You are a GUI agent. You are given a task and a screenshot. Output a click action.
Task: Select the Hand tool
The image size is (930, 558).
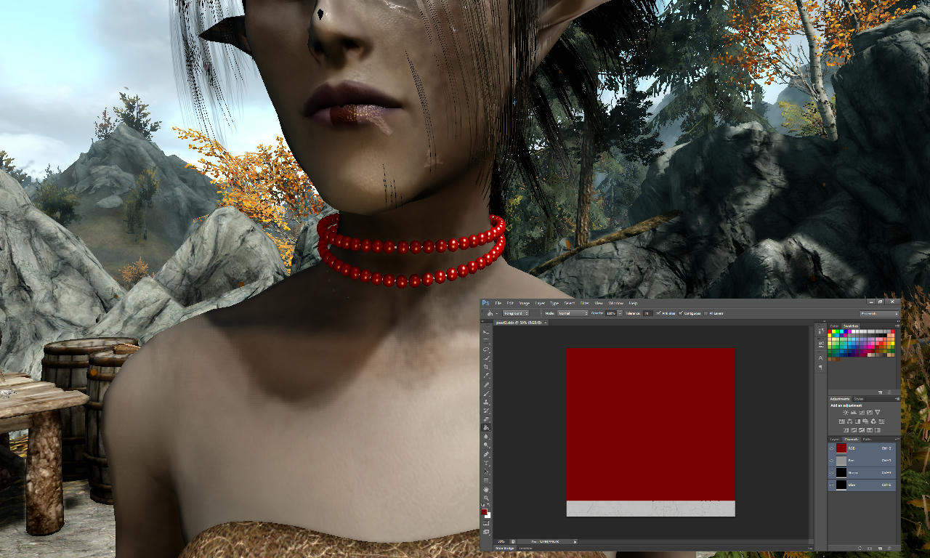click(x=486, y=489)
